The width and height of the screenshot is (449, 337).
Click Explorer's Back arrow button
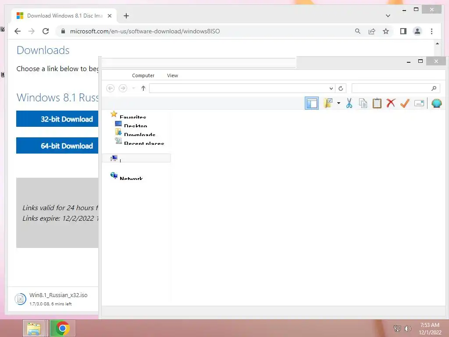click(110, 88)
